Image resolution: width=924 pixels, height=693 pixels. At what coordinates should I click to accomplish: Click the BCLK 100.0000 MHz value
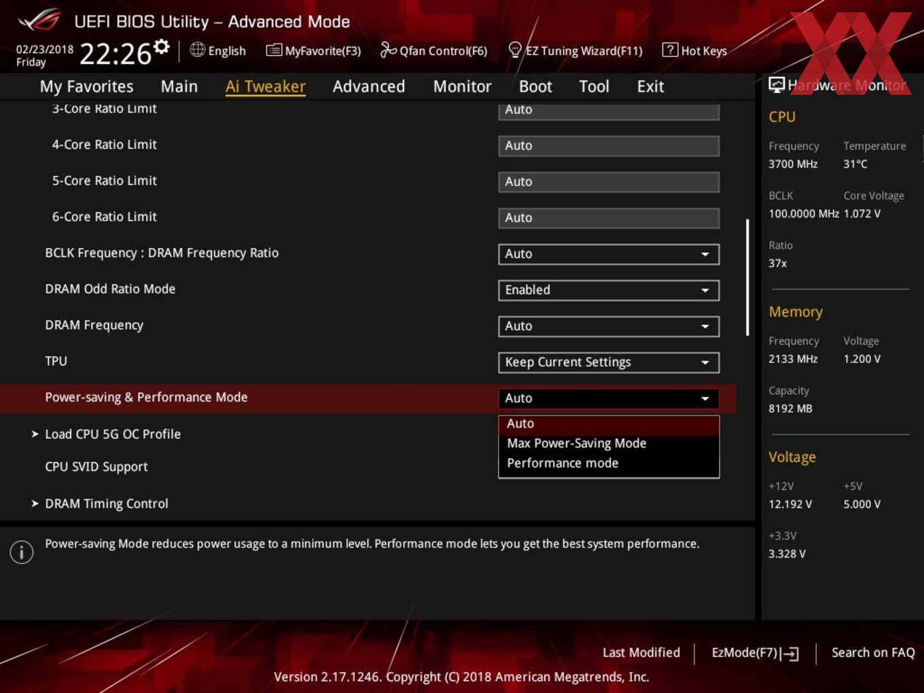pos(804,213)
